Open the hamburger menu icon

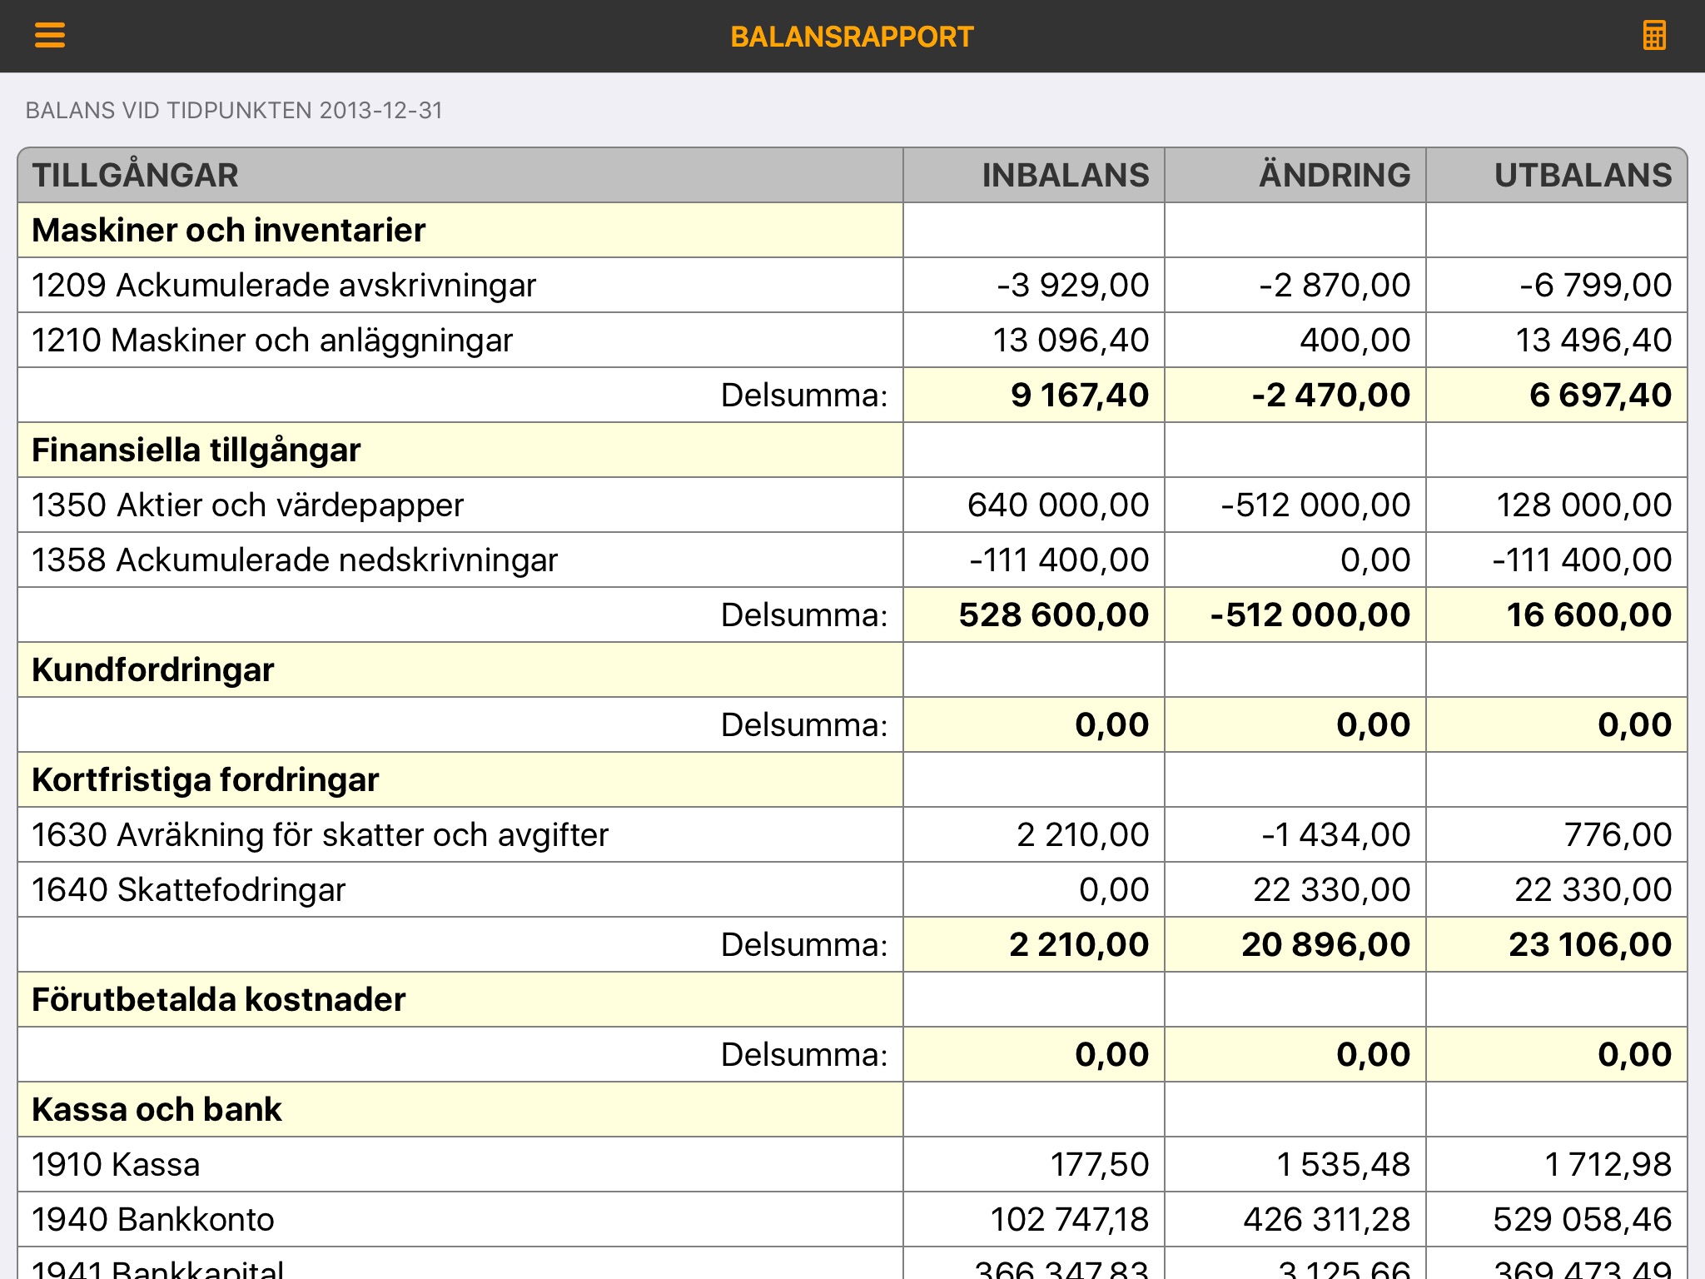tap(50, 36)
